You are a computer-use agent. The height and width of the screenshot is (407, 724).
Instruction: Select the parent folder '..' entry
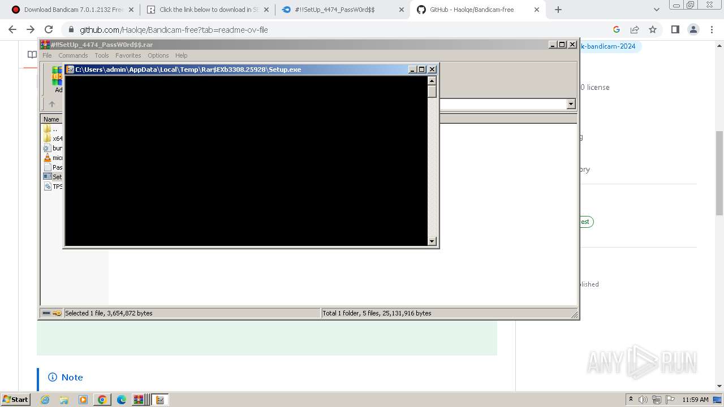51,129
